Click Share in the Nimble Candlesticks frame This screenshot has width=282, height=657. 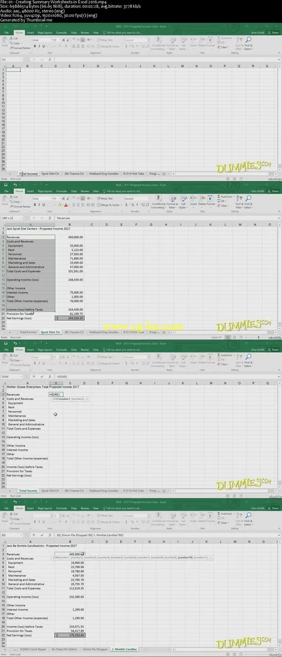pos(274,508)
